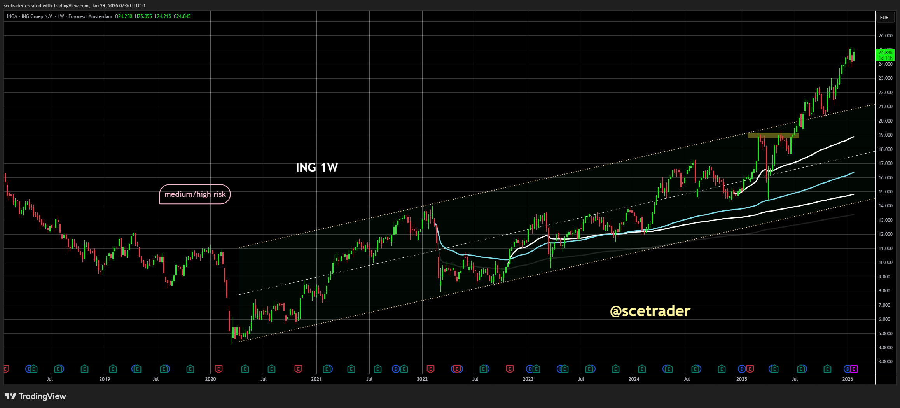Click the magenta upcoming earnings marker near 2026
Viewport: 900px width, 408px height.
coord(854,369)
